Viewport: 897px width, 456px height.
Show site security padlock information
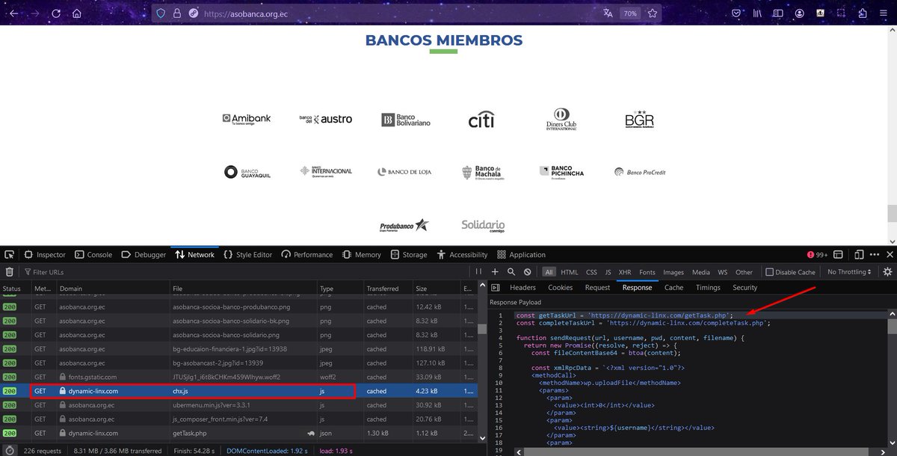pyautogui.click(x=177, y=13)
